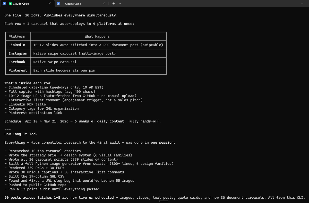The width and height of the screenshot is (309, 203).
Task: Click 'Rendered 339 PNGs + 30 PDFs' line
Action: click(x=34, y=168)
